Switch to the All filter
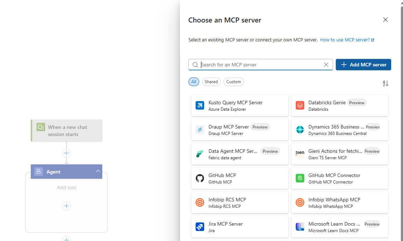 point(193,81)
